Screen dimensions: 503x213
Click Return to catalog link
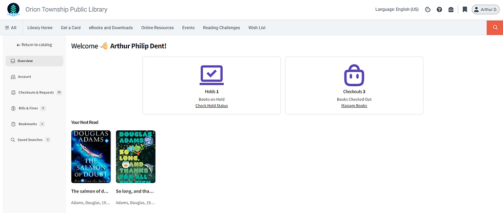pos(34,45)
